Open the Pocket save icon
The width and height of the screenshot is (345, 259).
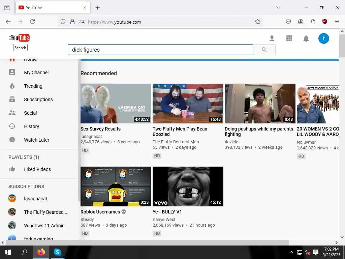pyautogui.click(x=288, y=22)
